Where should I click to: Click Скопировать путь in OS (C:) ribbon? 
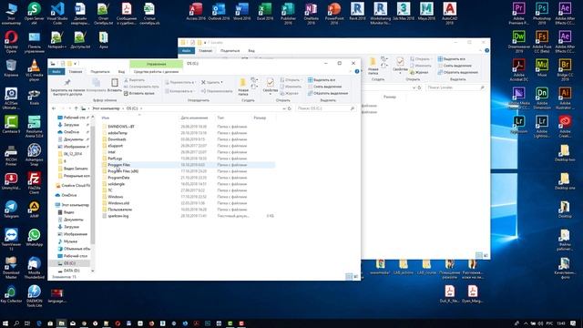click(x=141, y=87)
